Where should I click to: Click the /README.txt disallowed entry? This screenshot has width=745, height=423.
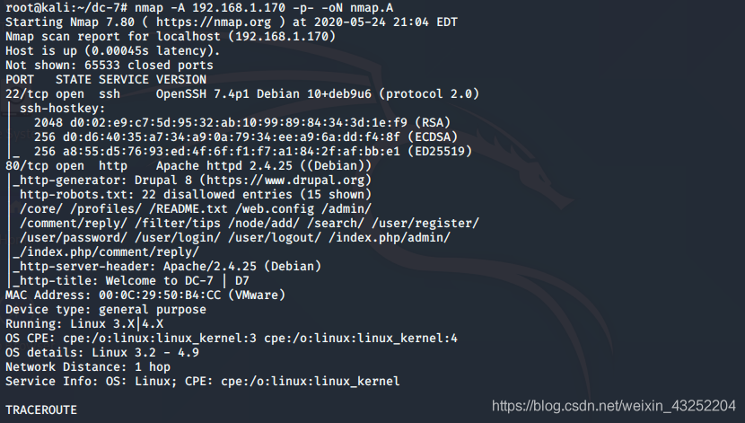(x=188, y=209)
